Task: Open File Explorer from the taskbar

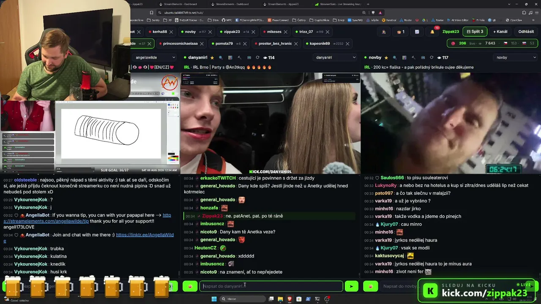Action: pyautogui.click(x=280, y=299)
